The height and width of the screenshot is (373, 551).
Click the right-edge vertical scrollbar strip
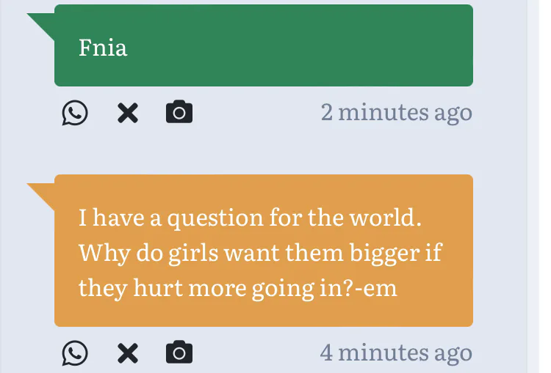pos(533,183)
